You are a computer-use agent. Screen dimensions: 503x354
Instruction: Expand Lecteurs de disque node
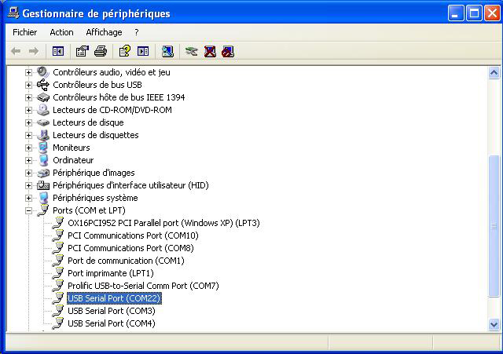[28, 122]
